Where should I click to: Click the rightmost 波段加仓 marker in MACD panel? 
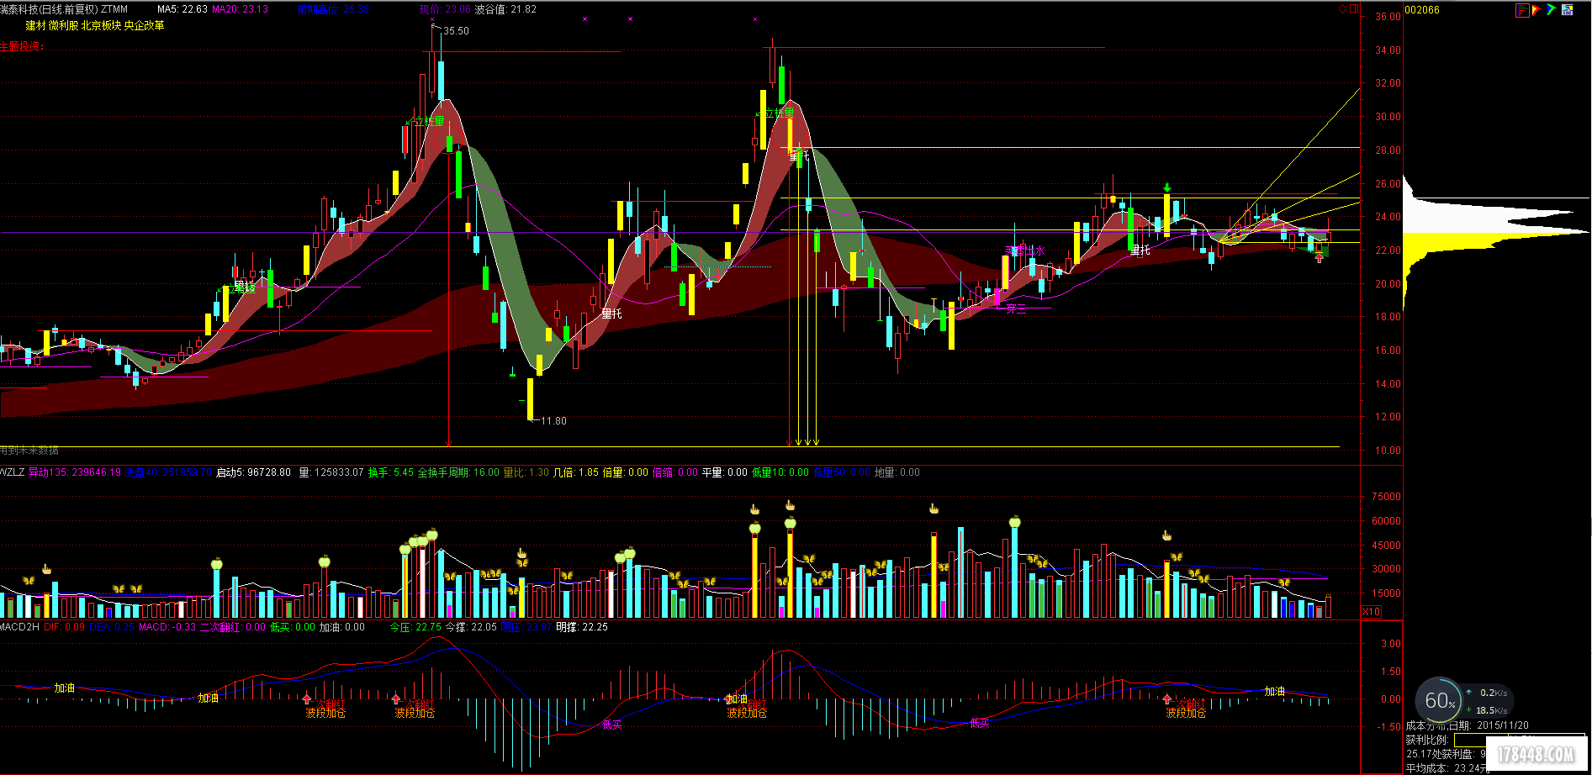point(1186,713)
